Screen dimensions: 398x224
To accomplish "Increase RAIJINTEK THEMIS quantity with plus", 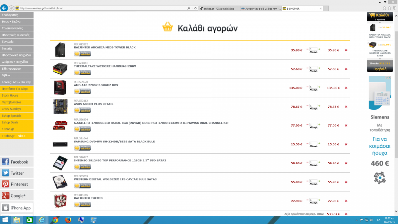I will tap(319, 200).
